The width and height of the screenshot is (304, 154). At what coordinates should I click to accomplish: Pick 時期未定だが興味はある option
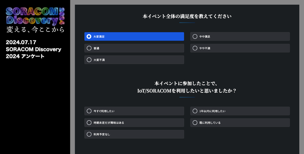pyautogui.click(x=134, y=123)
